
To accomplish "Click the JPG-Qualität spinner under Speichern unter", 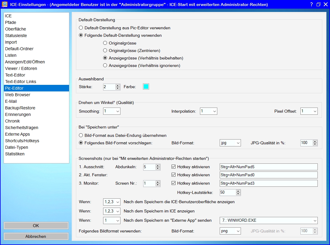I will 309,143.
